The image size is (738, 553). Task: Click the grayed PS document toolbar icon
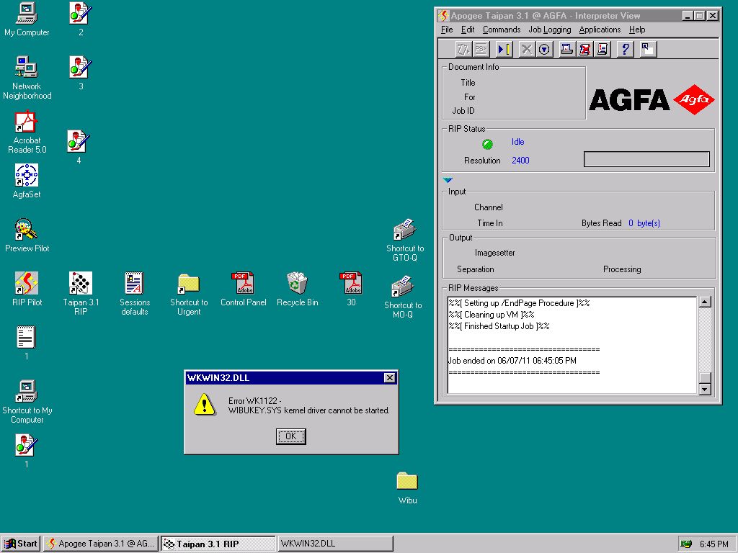(x=481, y=50)
